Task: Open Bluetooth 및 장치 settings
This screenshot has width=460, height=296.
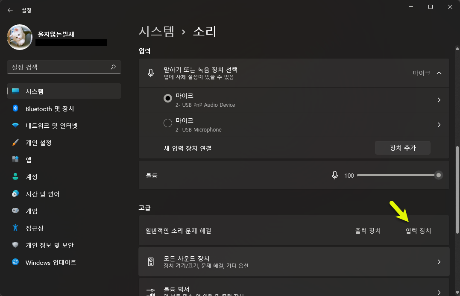Action: coord(64,108)
